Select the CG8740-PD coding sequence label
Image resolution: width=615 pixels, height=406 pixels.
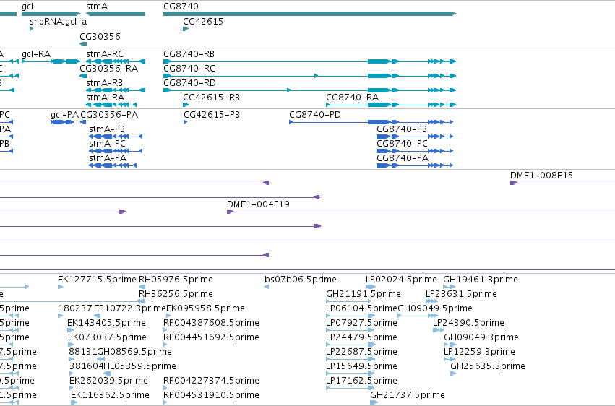315,115
